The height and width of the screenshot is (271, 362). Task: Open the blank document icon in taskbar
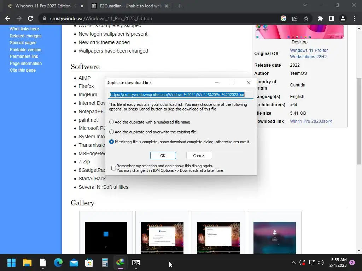click(43, 263)
